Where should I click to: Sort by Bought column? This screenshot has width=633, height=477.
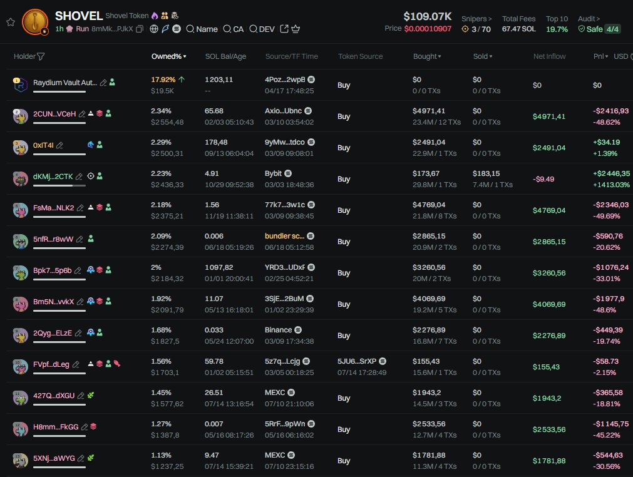click(427, 56)
